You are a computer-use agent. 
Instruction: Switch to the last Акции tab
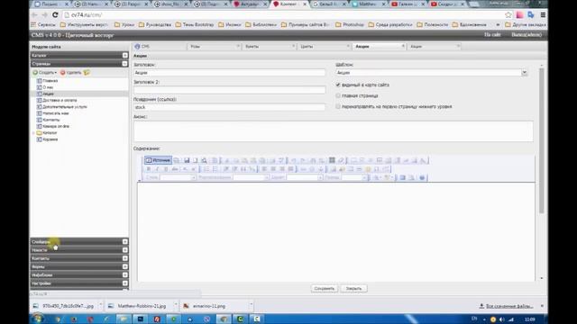[434, 47]
